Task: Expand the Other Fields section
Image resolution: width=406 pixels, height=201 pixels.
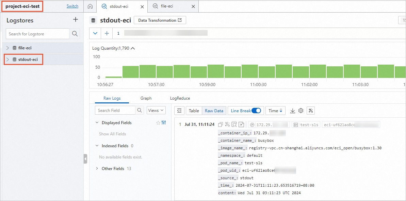Action: click(97, 169)
